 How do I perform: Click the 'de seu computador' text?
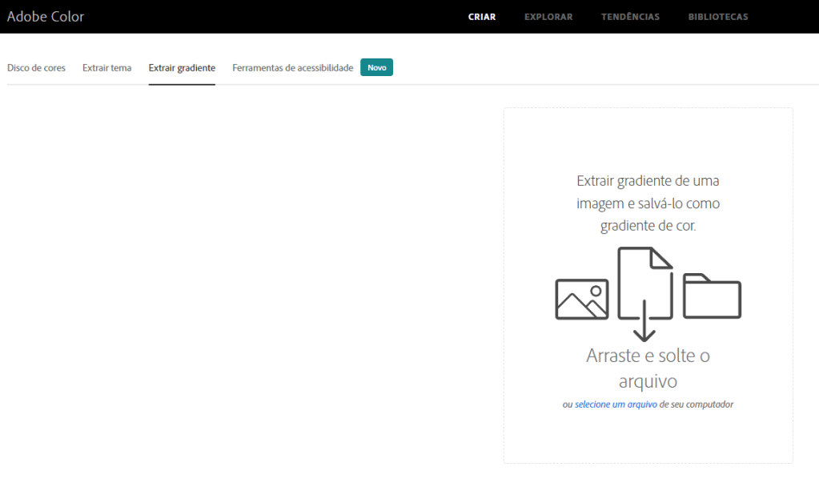[x=696, y=404]
